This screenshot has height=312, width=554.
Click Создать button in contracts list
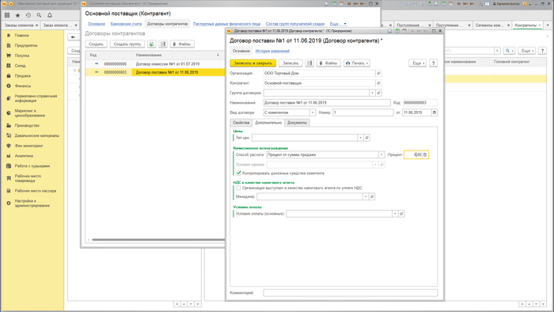96,44
